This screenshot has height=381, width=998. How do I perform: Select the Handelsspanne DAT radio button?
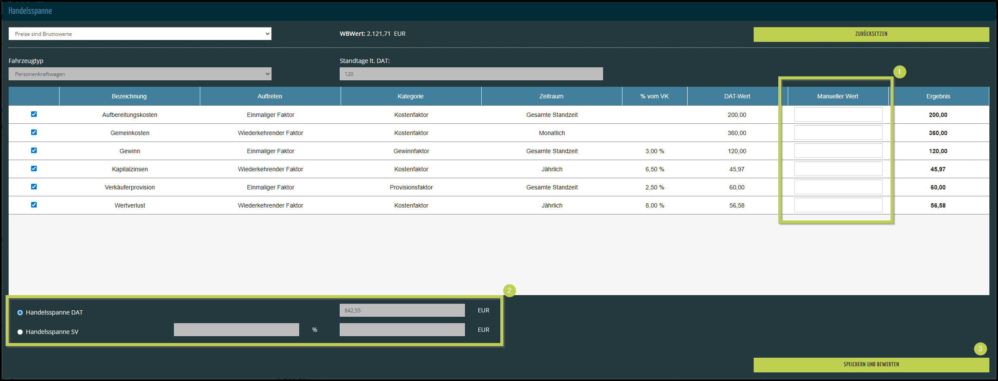pyautogui.click(x=20, y=312)
